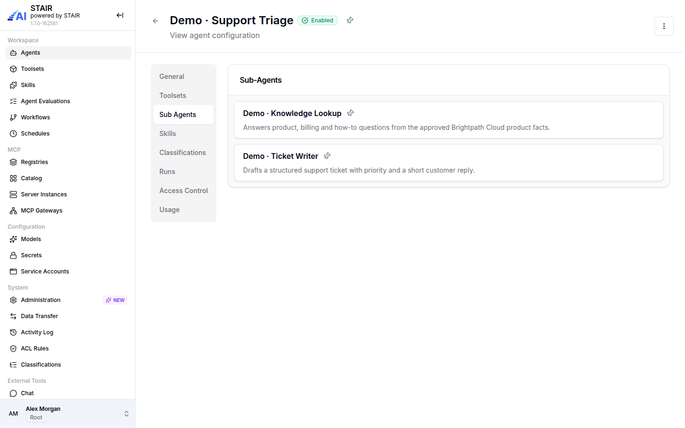Image resolution: width=685 pixels, height=428 pixels.
Task: Click the Registries layers icon
Action: click(13, 162)
